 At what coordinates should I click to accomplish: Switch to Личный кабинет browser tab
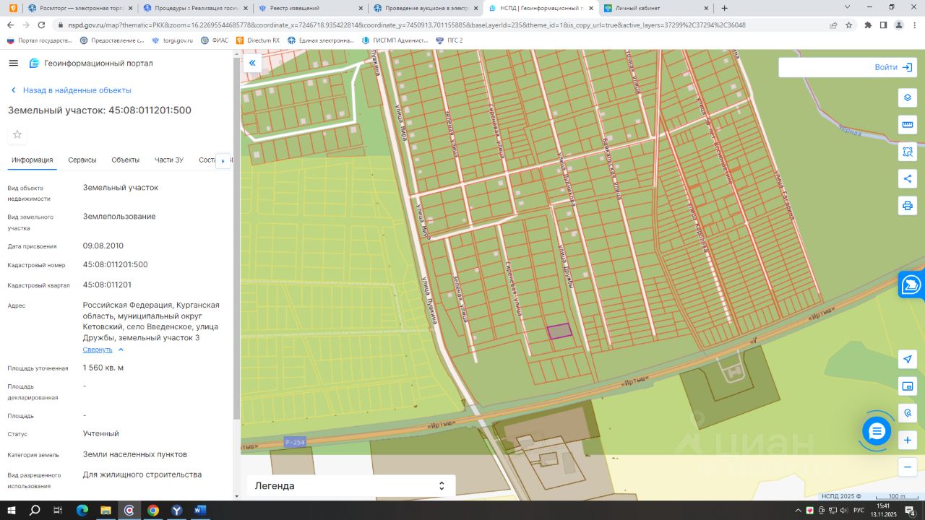coord(655,8)
